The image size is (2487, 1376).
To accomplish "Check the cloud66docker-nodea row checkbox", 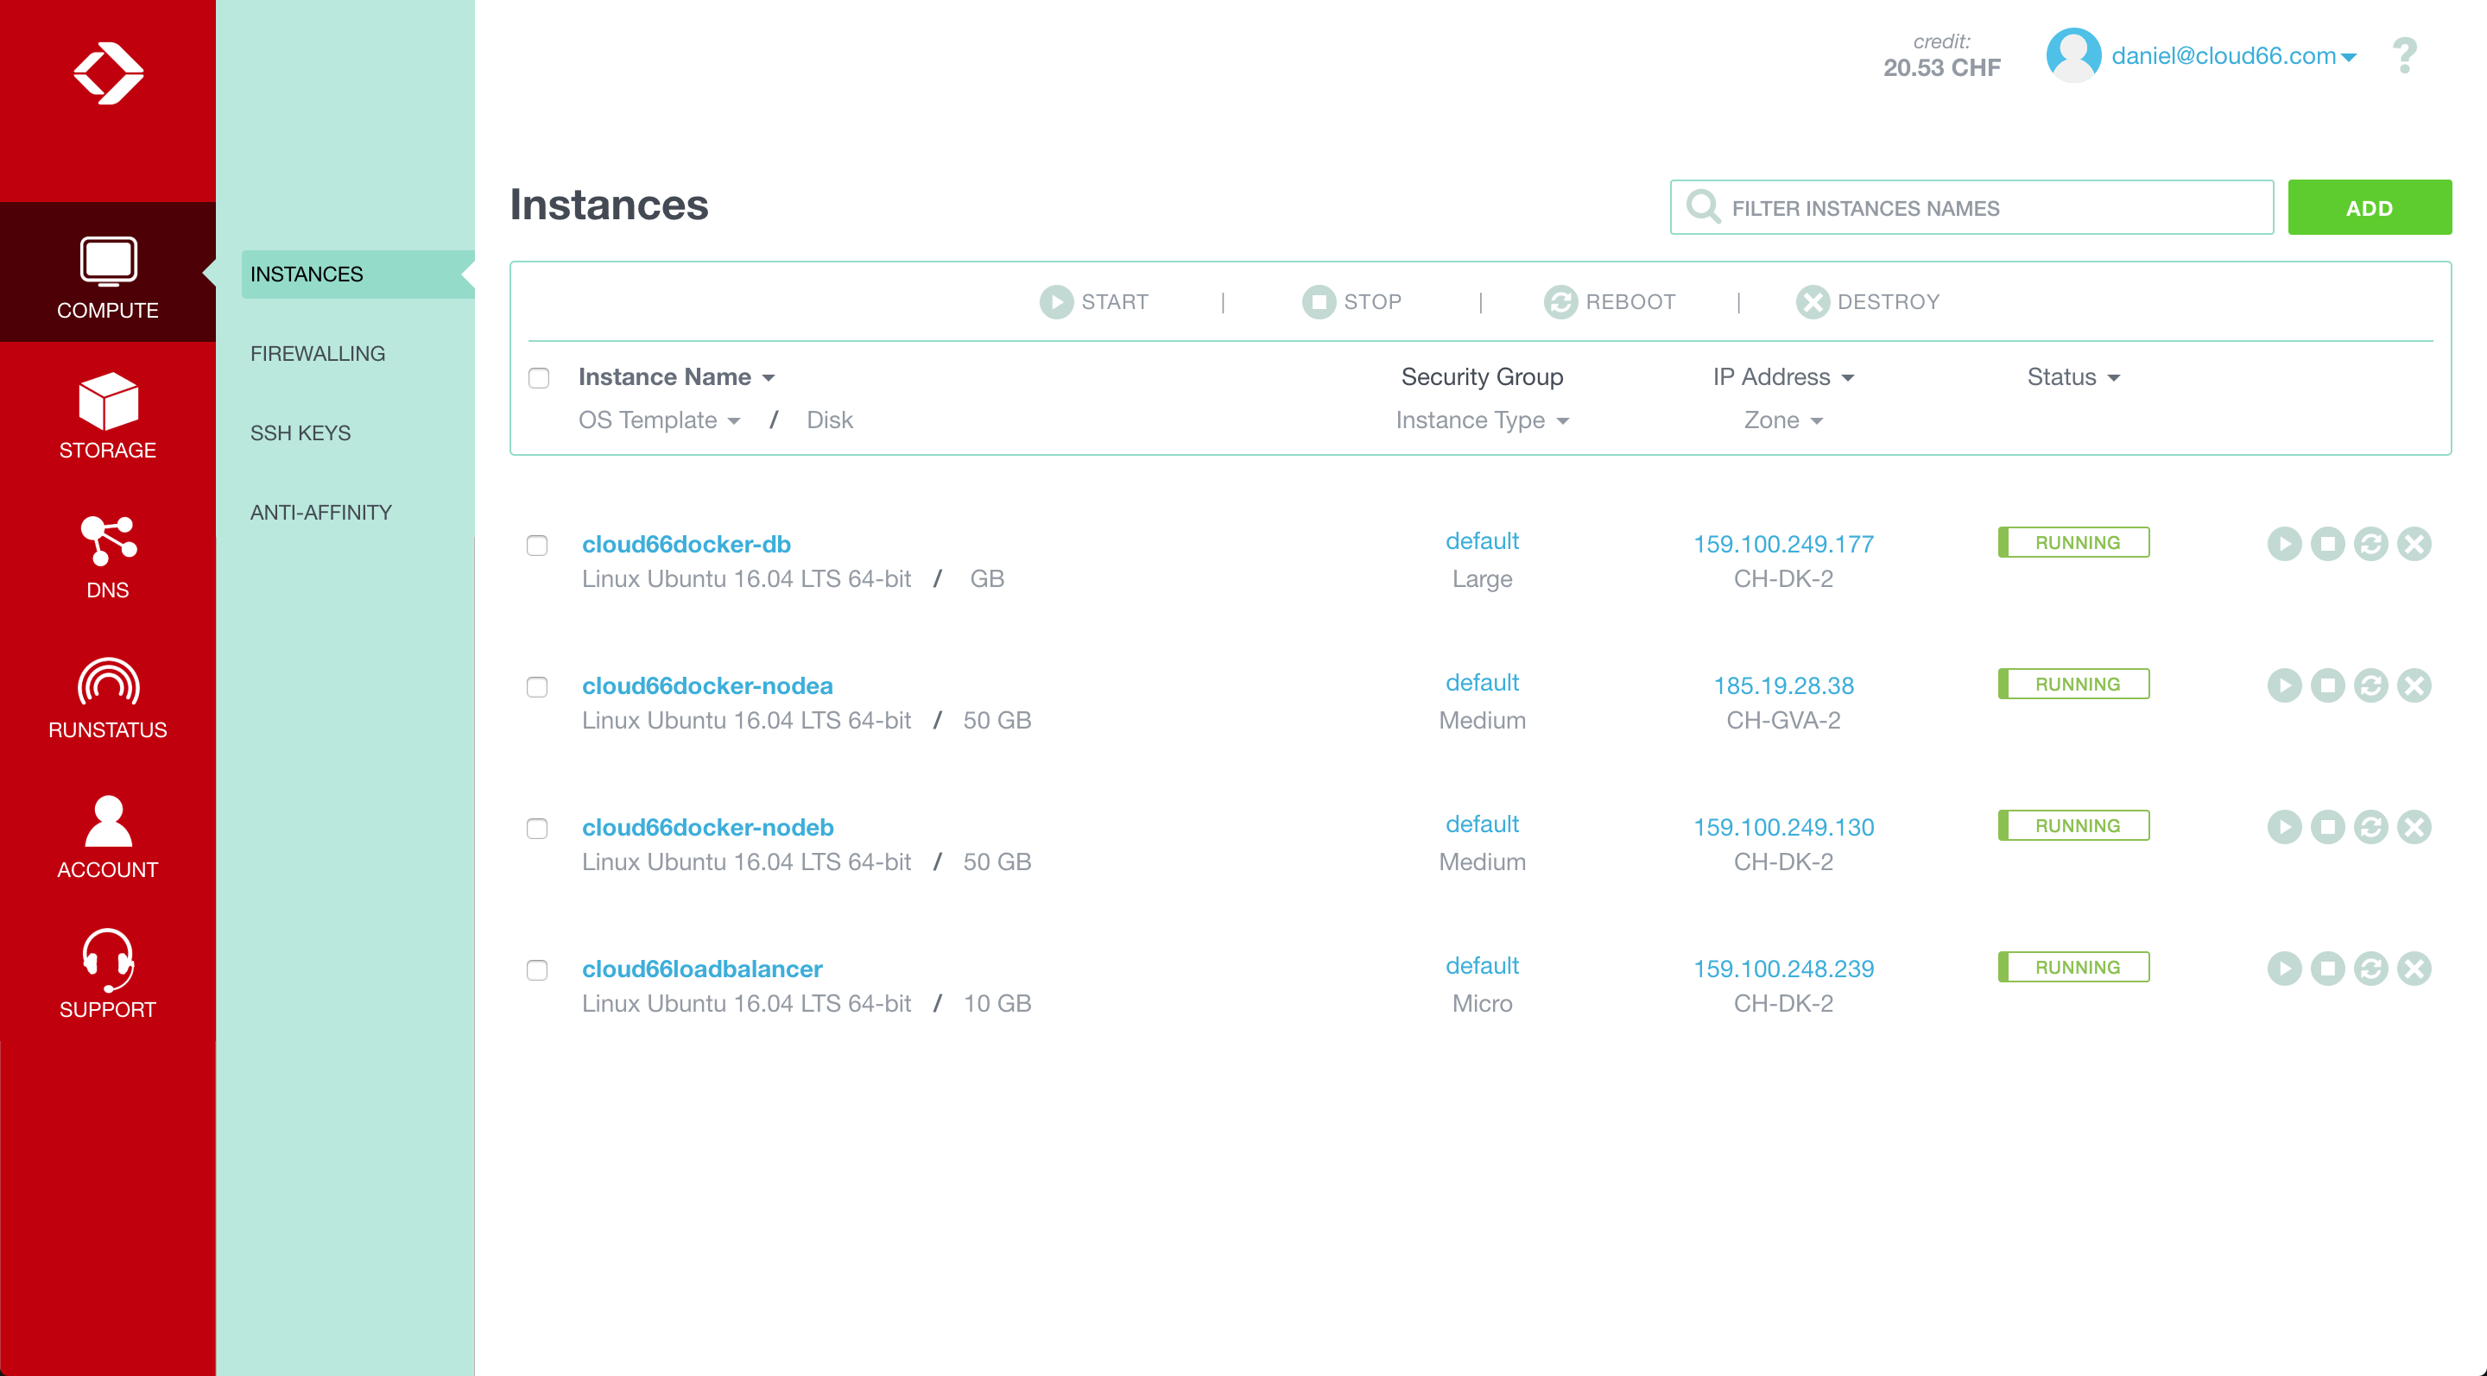I will click(x=537, y=687).
